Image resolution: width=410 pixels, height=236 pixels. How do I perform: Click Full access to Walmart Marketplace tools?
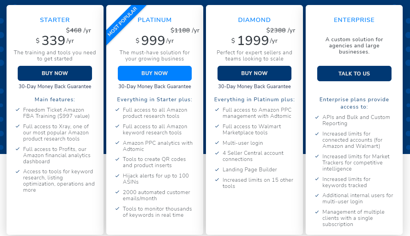[251, 130]
